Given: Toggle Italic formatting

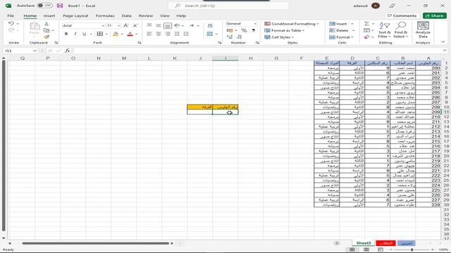Looking at the screenshot, I should point(75,34).
